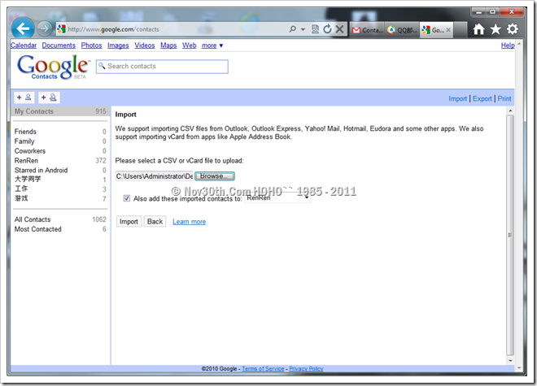Select the Family group
Viewport: 537px width, 386px height.
[x=60, y=141]
